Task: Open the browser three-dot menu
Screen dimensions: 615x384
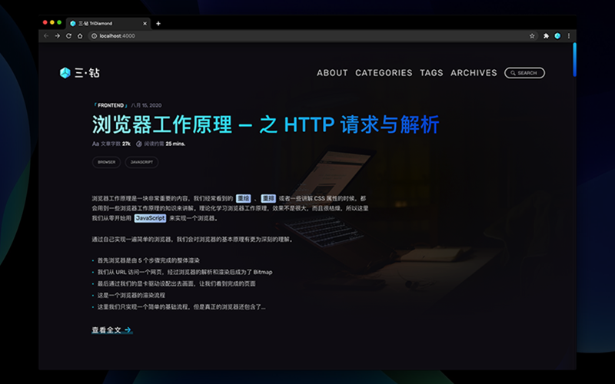Action: click(569, 36)
